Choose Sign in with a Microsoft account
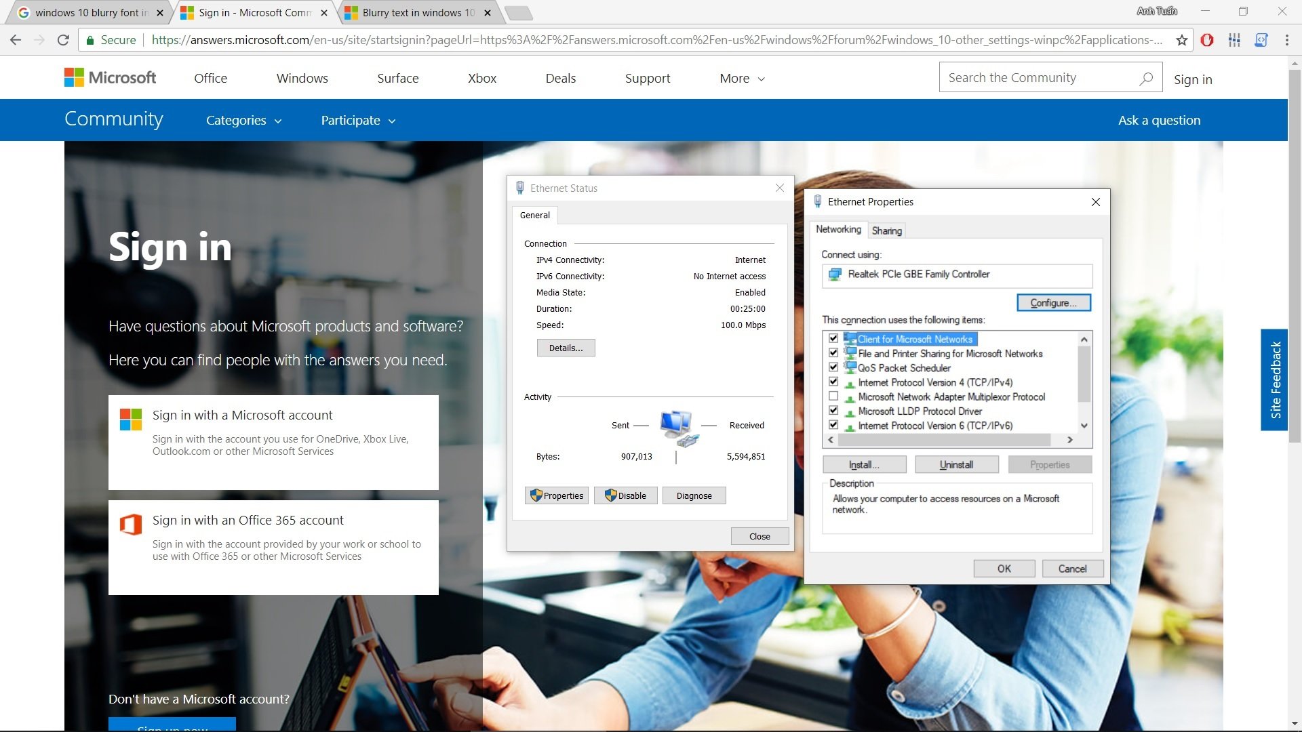Image resolution: width=1302 pixels, height=732 pixels. tap(273, 442)
